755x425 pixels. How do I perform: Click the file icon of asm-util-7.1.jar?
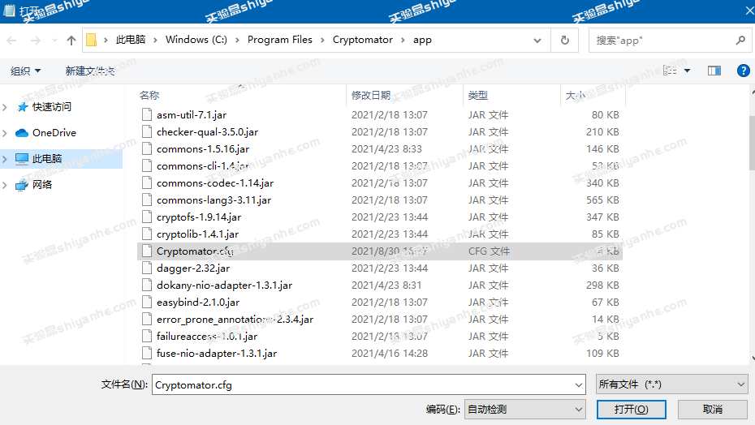[x=147, y=114]
